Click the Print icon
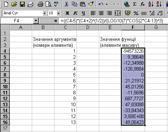The width and height of the screenshot is (168, 132). pyautogui.click(x=41, y=4)
